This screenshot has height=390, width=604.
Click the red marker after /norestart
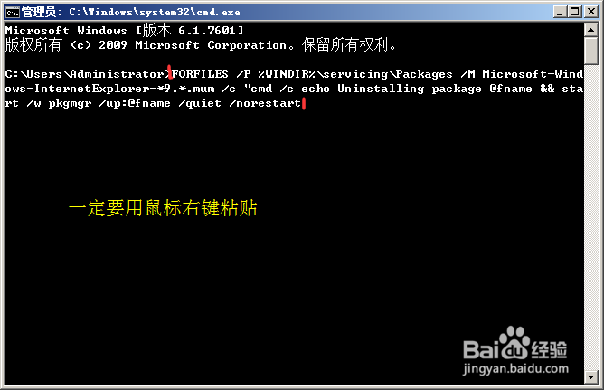(x=304, y=104)
